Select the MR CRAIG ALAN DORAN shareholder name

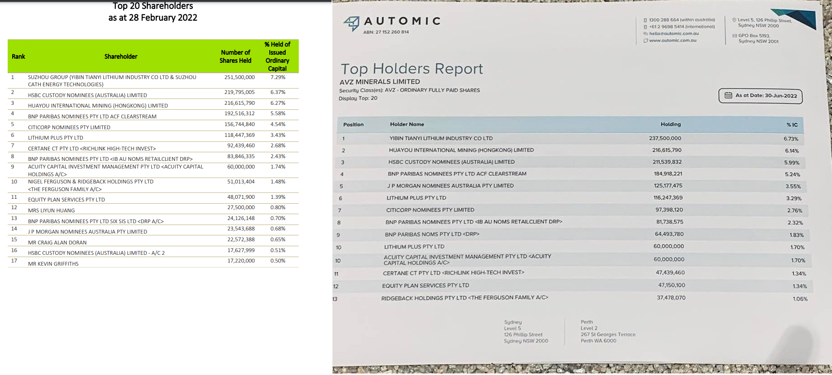[57, 243]
